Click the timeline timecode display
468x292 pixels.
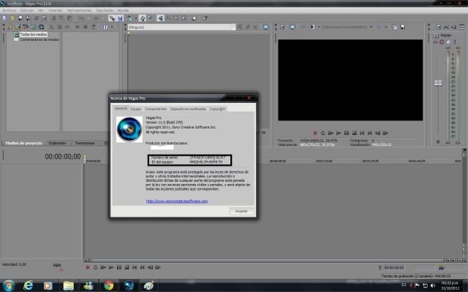tap(63, 156)
